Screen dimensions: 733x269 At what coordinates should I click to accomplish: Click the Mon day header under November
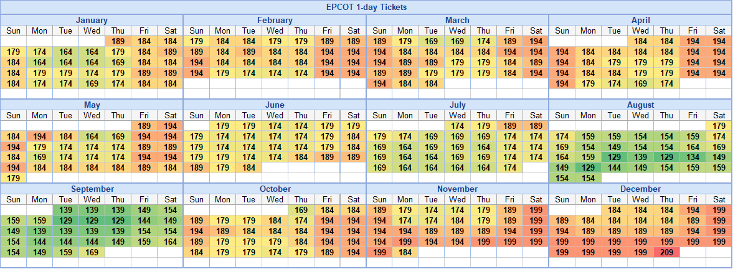tap(405, 199)
